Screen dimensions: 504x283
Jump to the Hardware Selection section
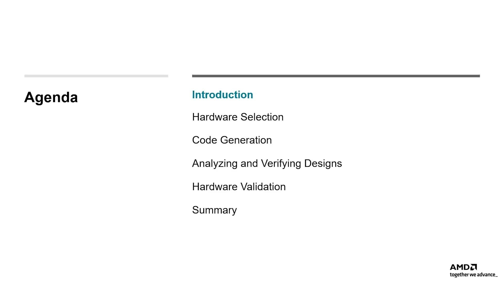tap(238, 117)
